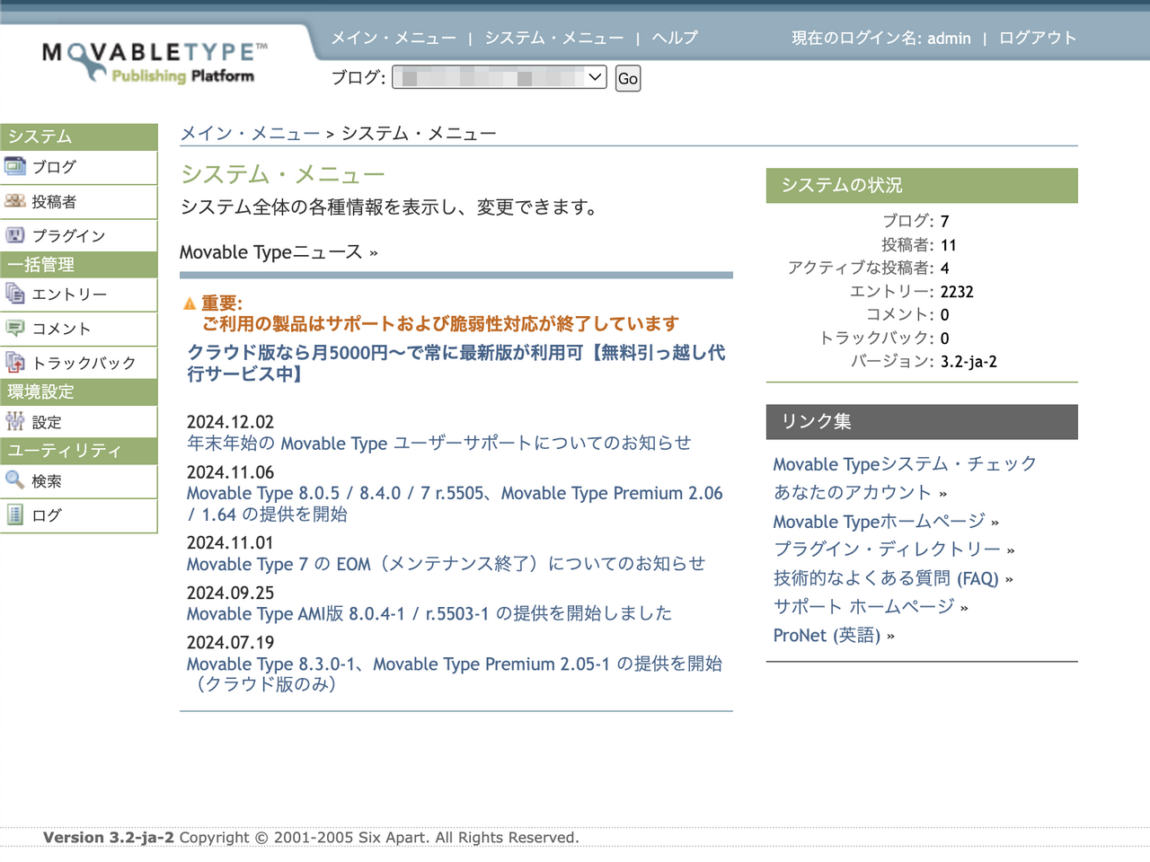The image size is (1150, 862).
Task: Click the 投稿者 count 11
Action: click(x=949, y=245)
